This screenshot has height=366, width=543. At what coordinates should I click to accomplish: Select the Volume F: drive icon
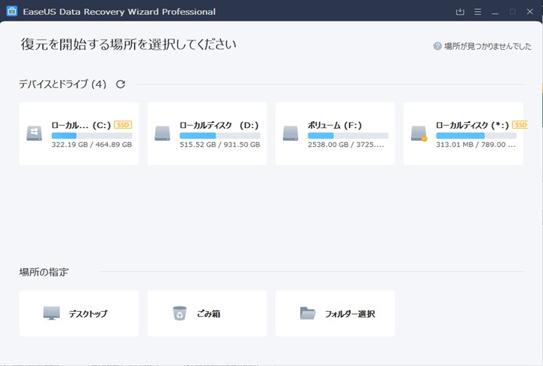pos(290,133)
